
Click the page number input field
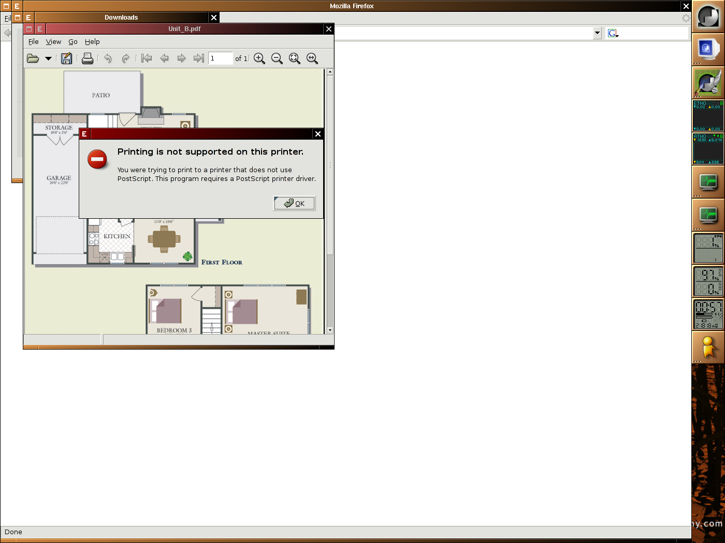tap(221, 58)
